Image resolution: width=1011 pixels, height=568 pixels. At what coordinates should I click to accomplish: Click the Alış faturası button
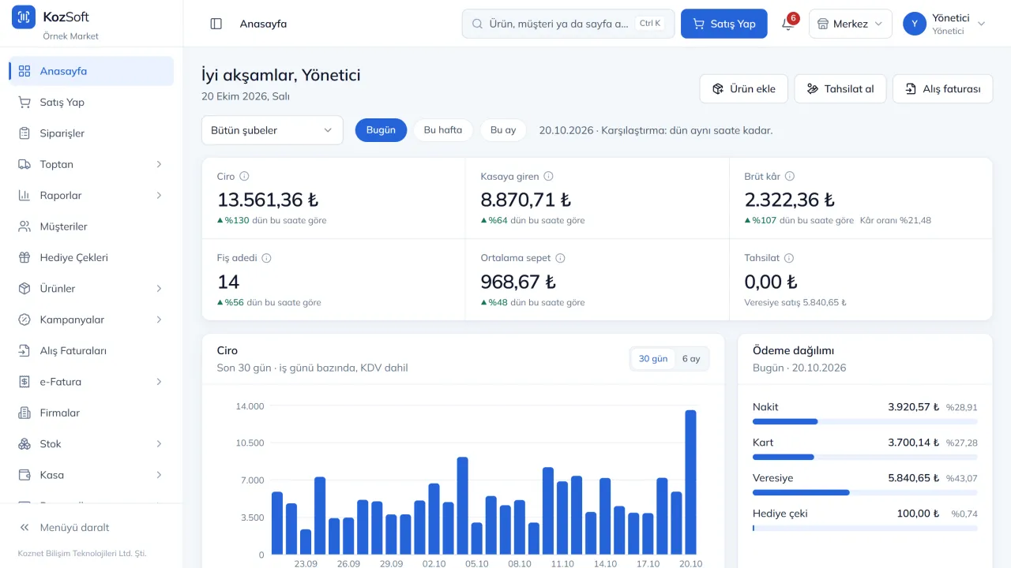point(942,89)
